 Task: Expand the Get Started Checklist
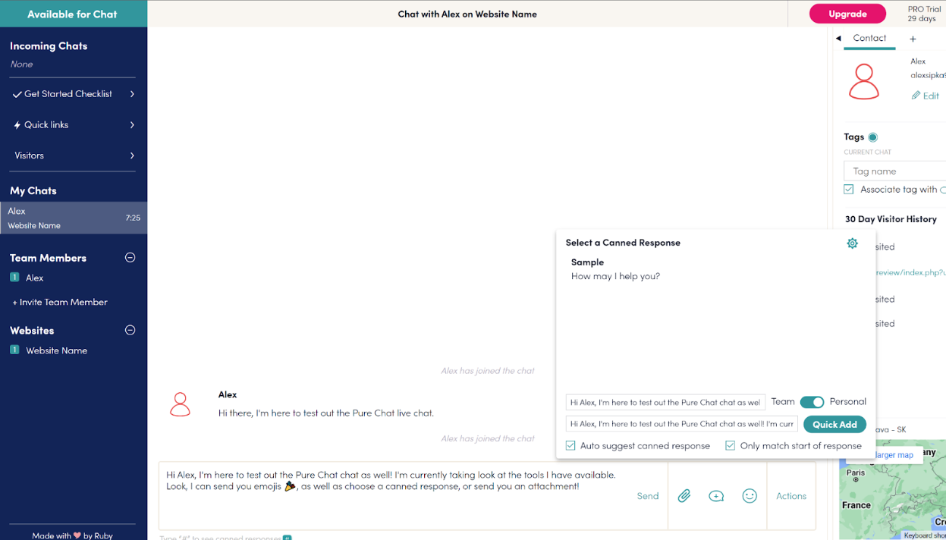[73, 94]
